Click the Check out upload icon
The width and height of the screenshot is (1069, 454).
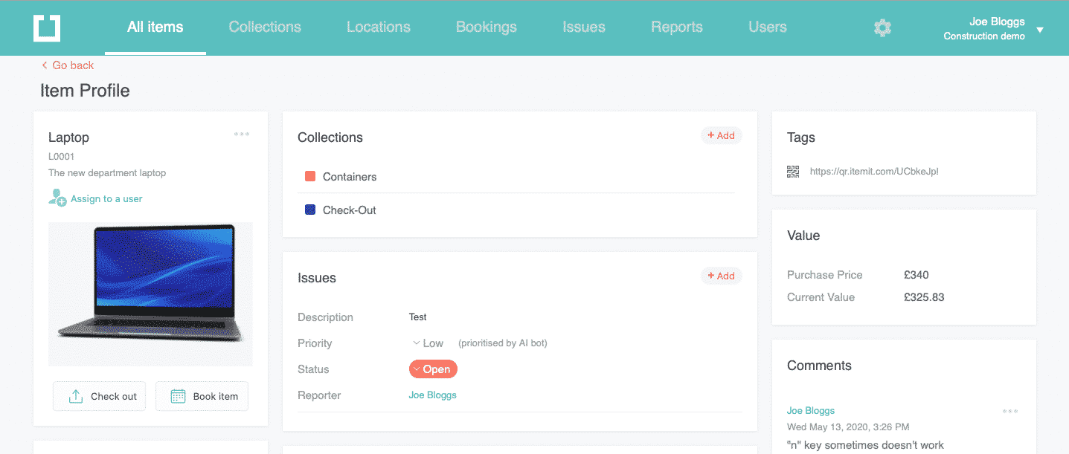click(76, 395)
